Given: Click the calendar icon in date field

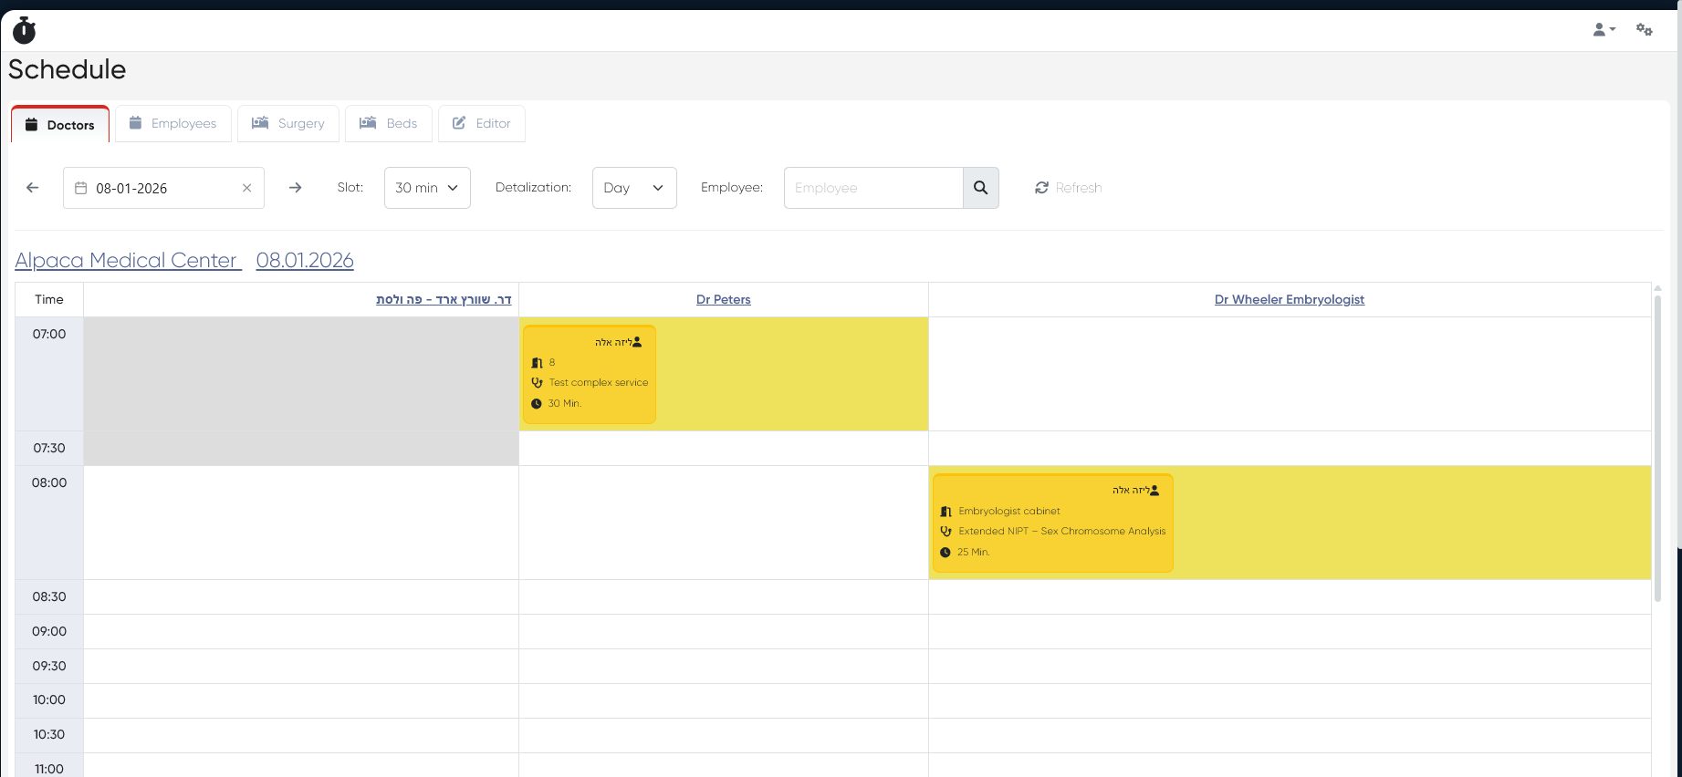Looking at the screenshot, I should pos(81,188).
